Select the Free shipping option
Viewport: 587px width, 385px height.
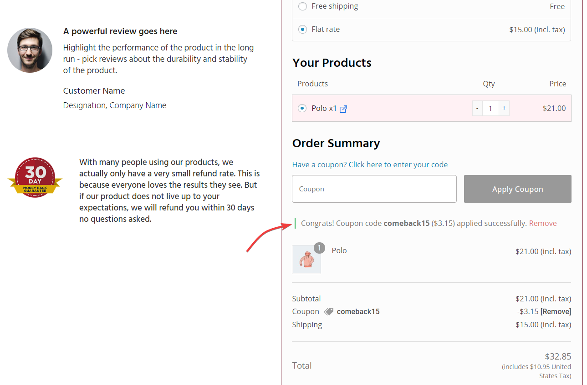302,6
